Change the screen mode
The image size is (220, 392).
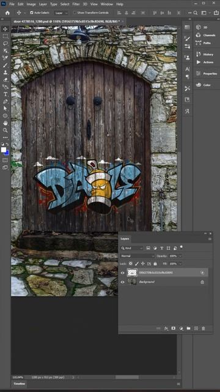pyautogui.click(x=5, y=167)
